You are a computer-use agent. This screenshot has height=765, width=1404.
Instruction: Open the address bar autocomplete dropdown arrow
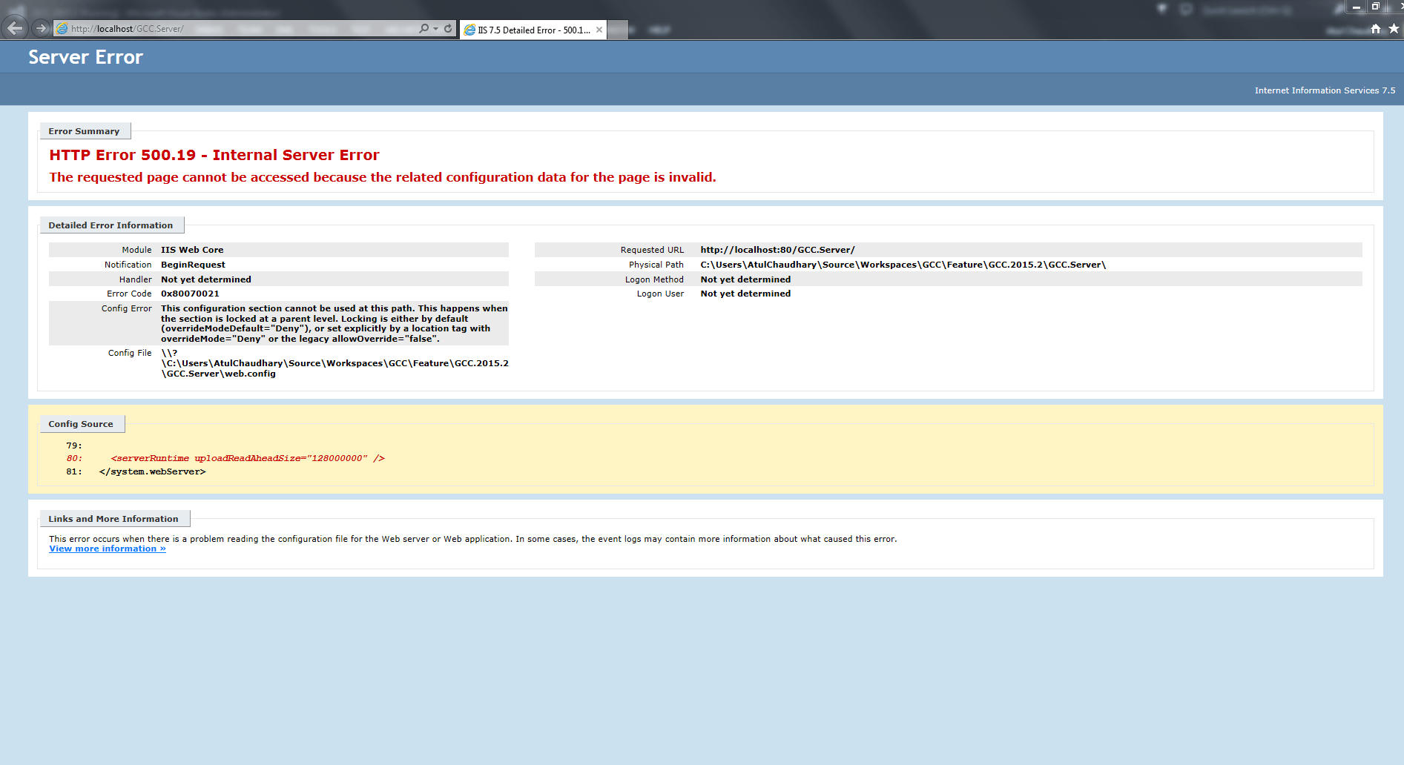pos(435,29)
